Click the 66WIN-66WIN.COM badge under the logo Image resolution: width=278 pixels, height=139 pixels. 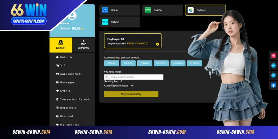(29, 21)
